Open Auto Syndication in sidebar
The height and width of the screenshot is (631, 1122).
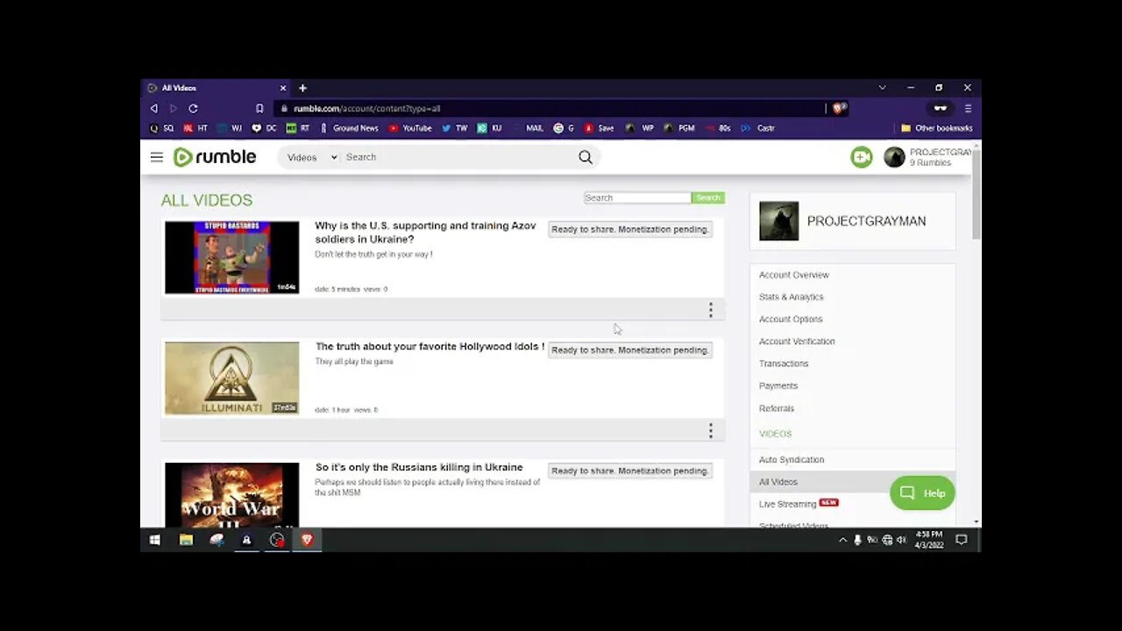[x=792, y=460]
